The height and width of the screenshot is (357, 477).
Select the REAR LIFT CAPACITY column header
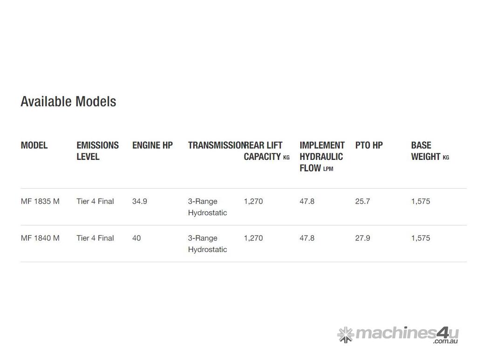point(266,151)
